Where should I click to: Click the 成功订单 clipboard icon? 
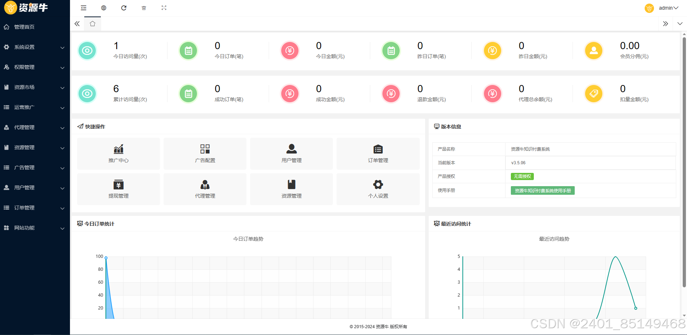pyautogui.click(x=188, y=94)
